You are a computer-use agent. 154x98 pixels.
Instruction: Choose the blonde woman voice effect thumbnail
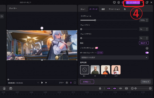pyautogui.click(x=105, y=70)
